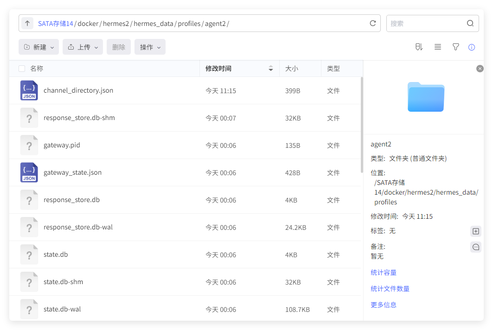Click the file list scrollbar
This screenshot has height=330, width=493.
tap(362, 125)
